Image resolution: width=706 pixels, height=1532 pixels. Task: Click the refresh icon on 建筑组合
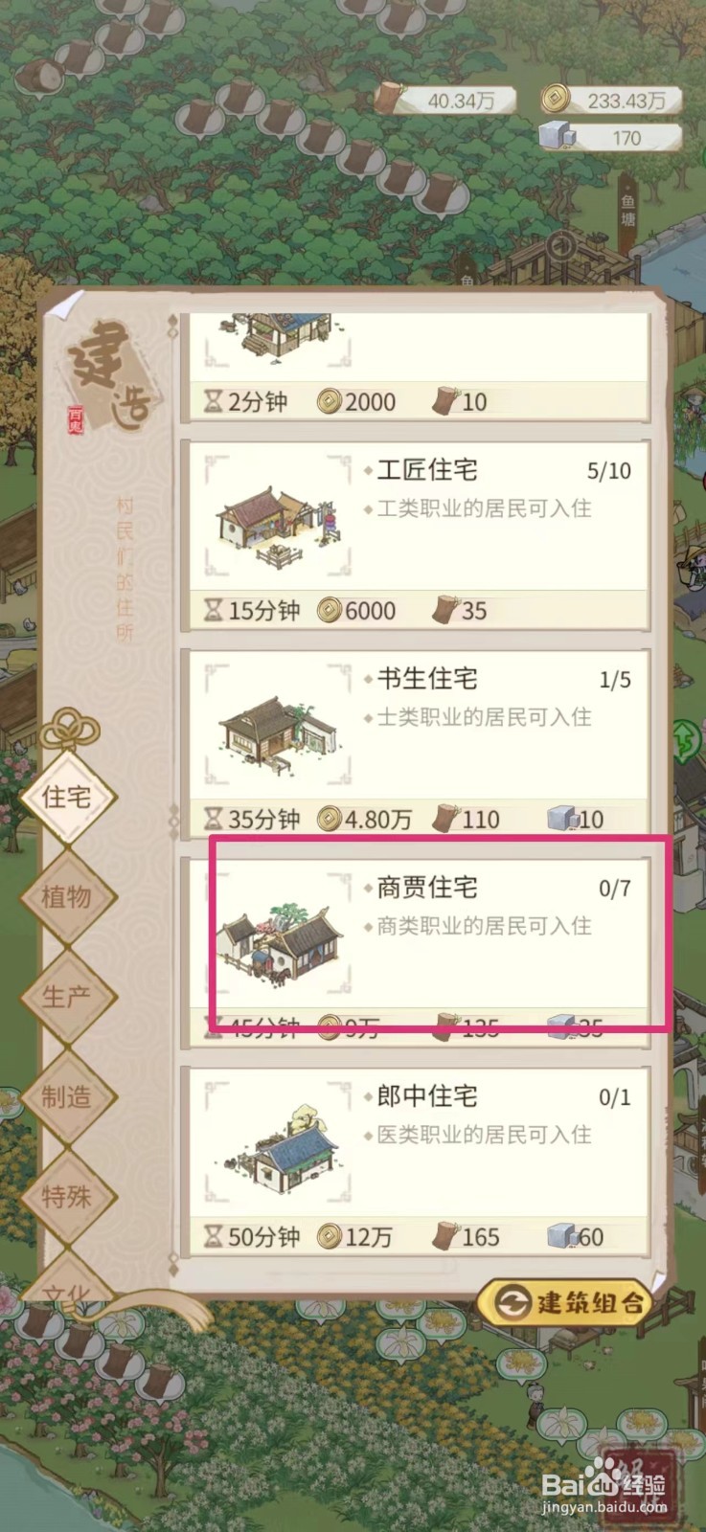coord(514,1302)
